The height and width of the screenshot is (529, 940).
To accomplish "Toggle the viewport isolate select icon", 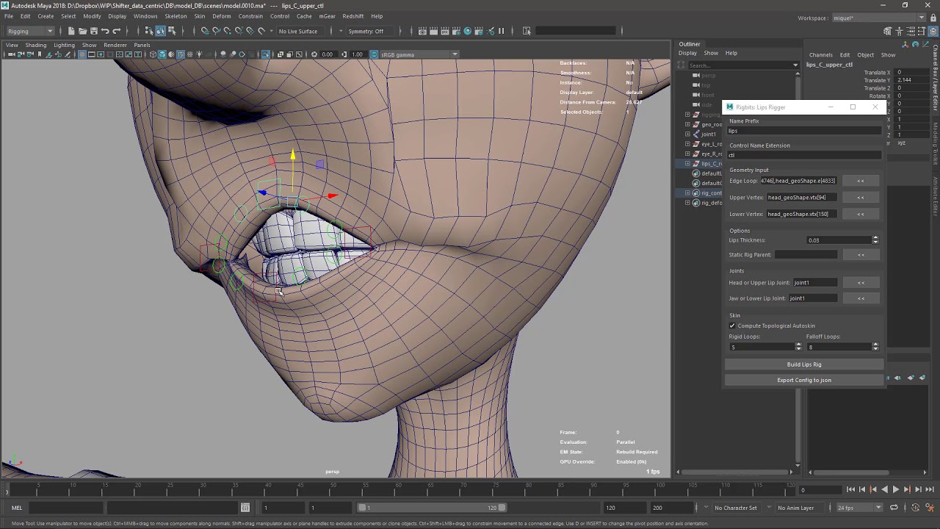I will point(266,54).
